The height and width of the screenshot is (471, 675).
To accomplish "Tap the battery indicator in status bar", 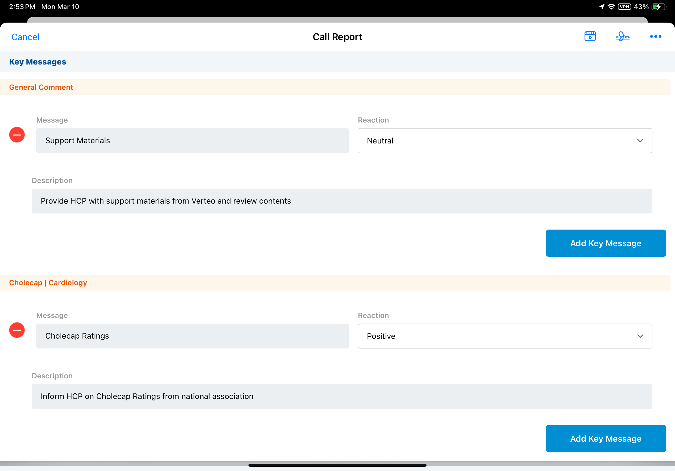I will point(658,6).
